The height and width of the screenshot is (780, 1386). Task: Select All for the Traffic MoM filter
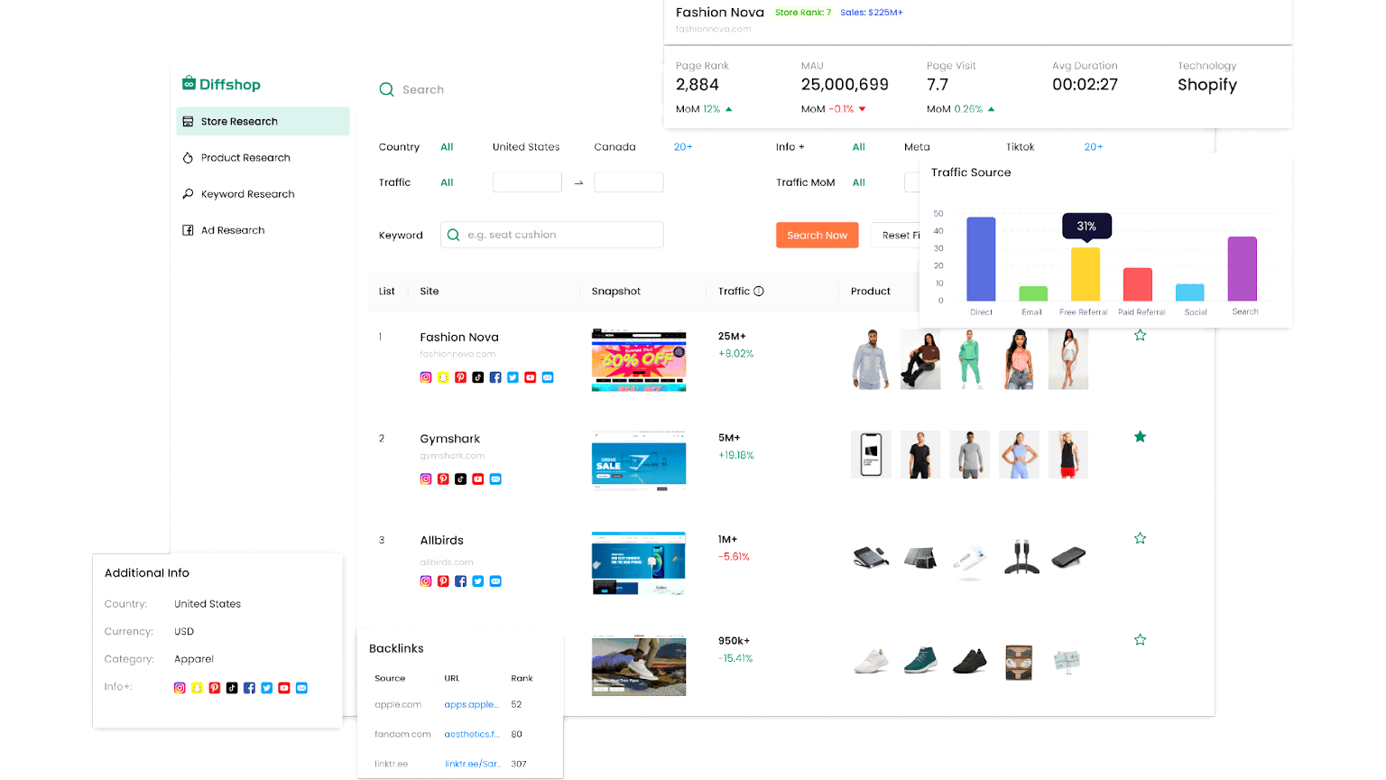(x=859, y=182)
